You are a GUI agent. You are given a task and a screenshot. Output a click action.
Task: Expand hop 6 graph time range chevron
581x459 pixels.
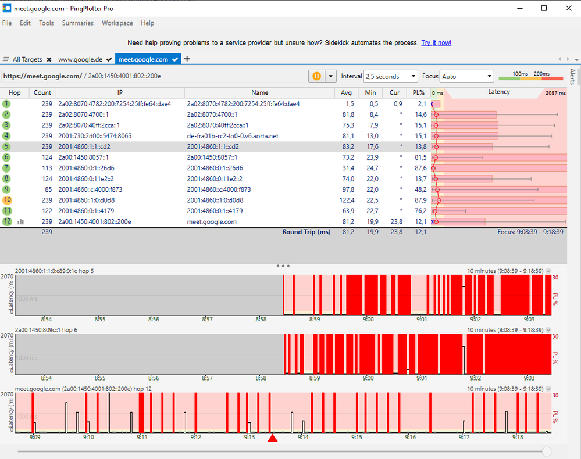click(x=548, y=330)
